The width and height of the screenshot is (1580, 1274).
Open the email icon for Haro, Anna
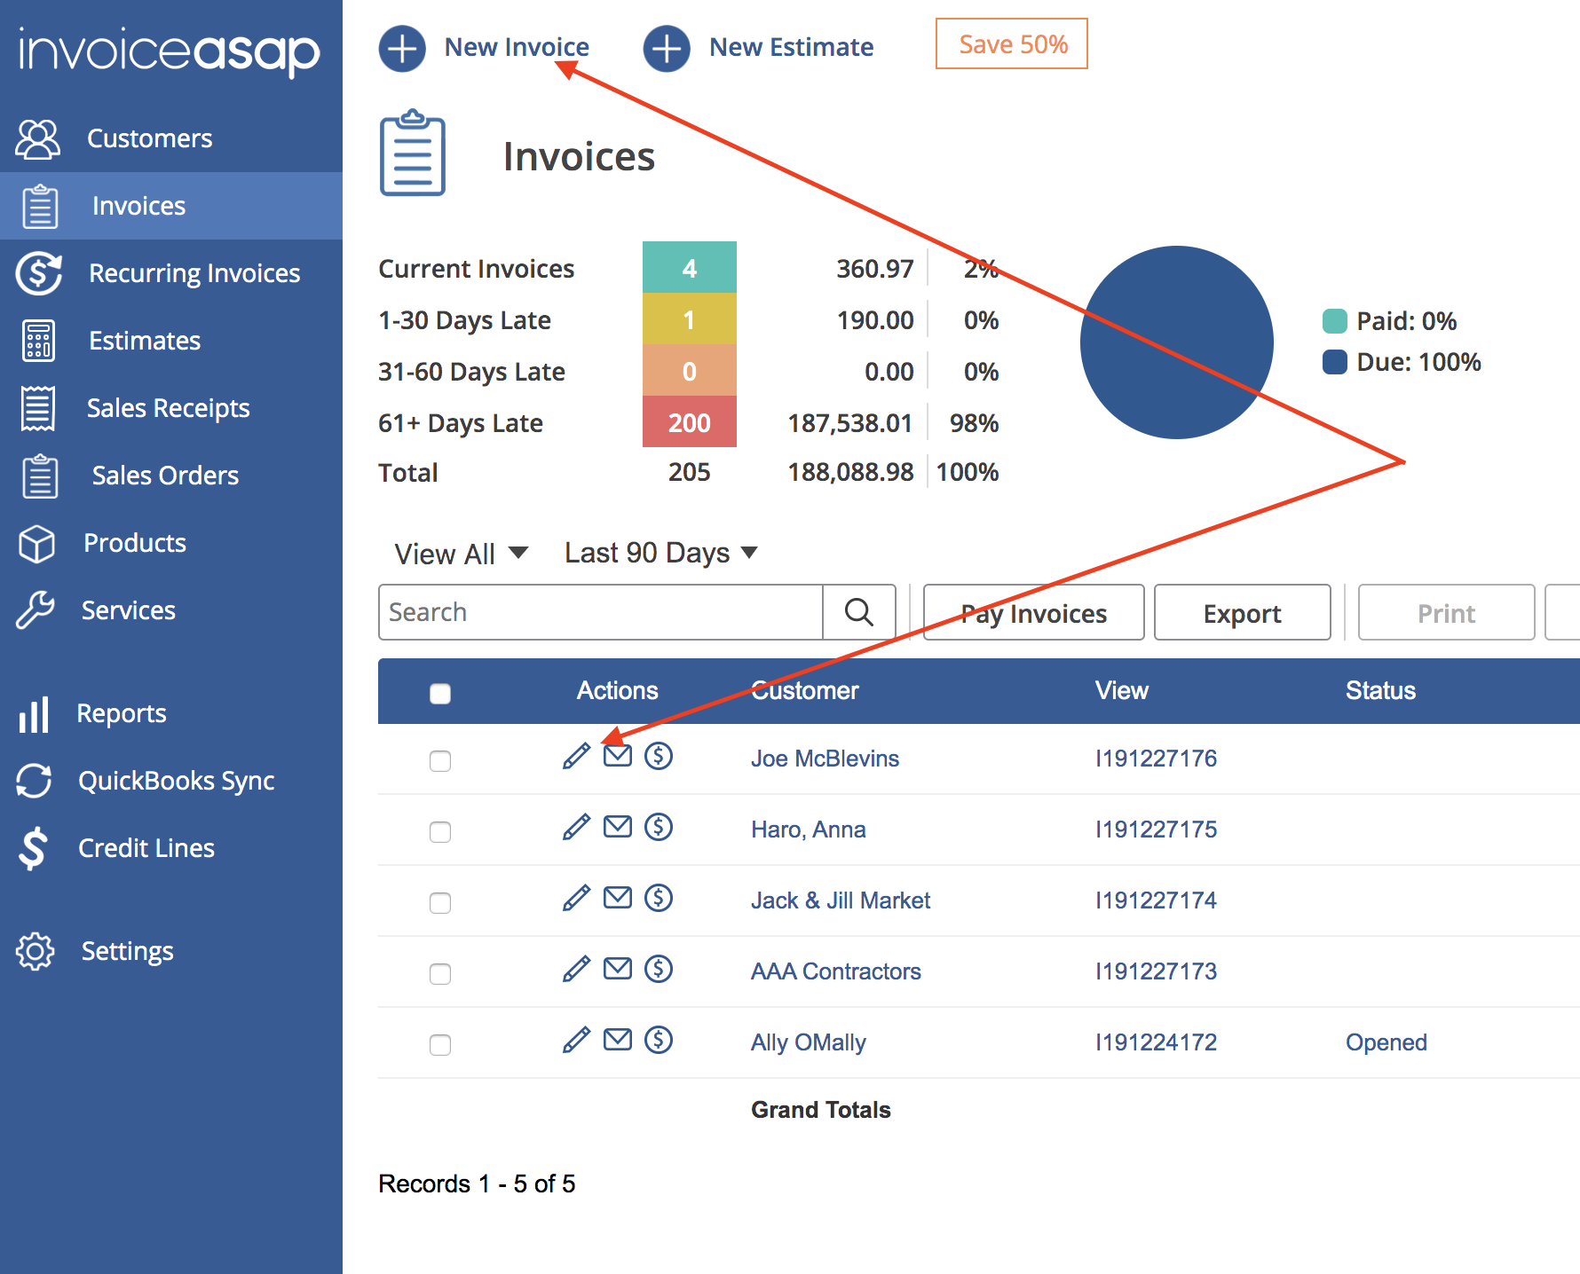[x=618, y=827]
